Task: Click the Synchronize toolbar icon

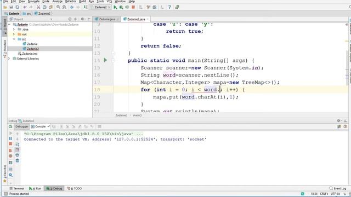Action: point(17,7)
